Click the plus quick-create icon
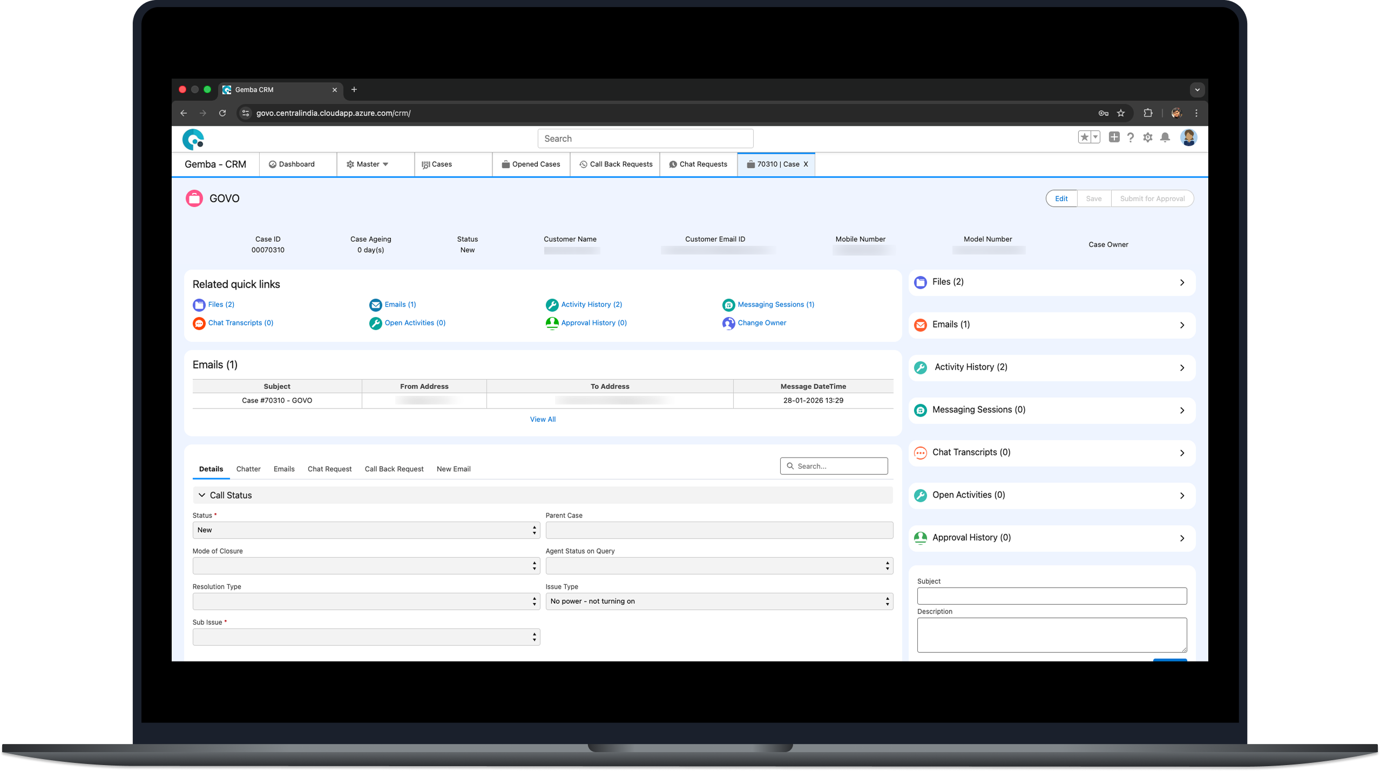The height and width of the screenshot is (771, 1380). pyautogui.click(x=1114, y=137)
